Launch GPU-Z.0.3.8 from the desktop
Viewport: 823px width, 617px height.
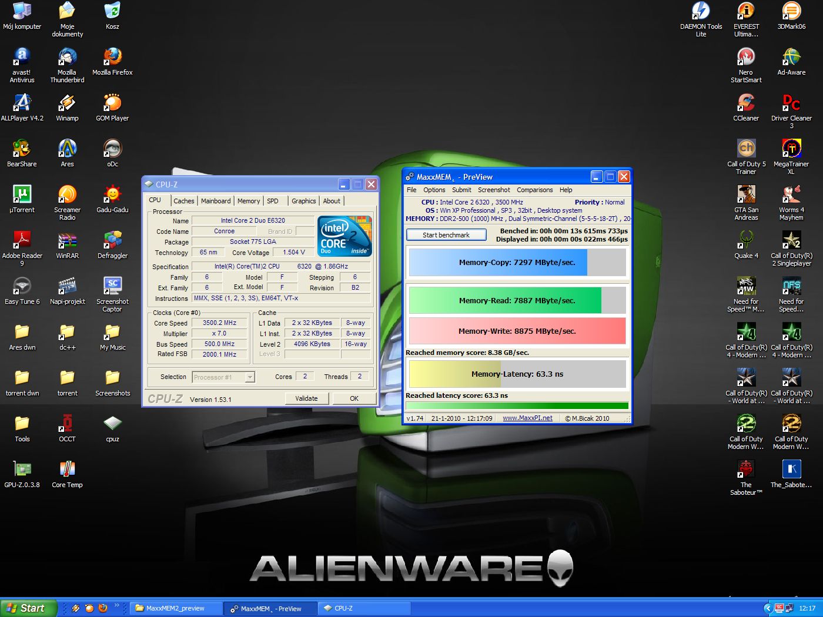tap(22, 474)
